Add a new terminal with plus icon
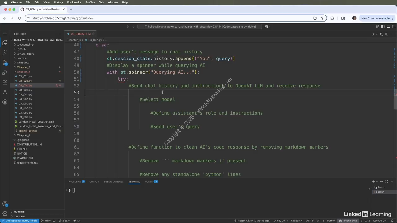The width and height of the screenshot is (397, 223). [373, 181]
